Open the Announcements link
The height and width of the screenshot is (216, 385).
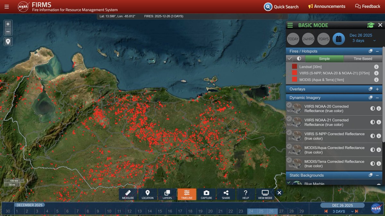327,6
